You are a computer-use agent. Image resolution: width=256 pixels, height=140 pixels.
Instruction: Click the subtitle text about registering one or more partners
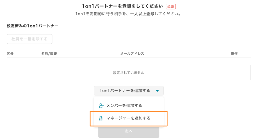tap(128, 14)
